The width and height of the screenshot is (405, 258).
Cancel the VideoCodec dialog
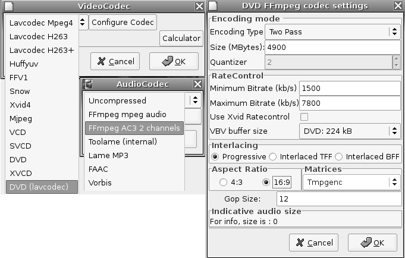(x=115, y=61)
